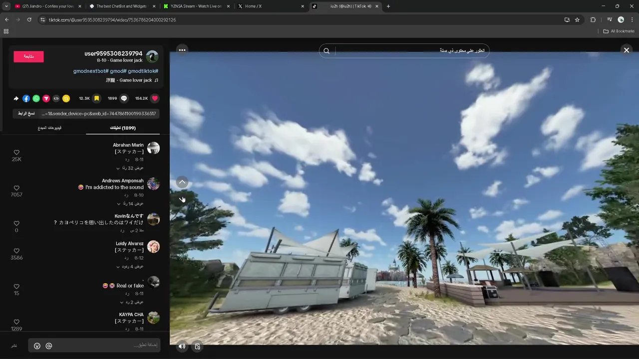Insert emoji in the comment box
Viewport: 639px width, 359px height.
[x=37, y=346]
